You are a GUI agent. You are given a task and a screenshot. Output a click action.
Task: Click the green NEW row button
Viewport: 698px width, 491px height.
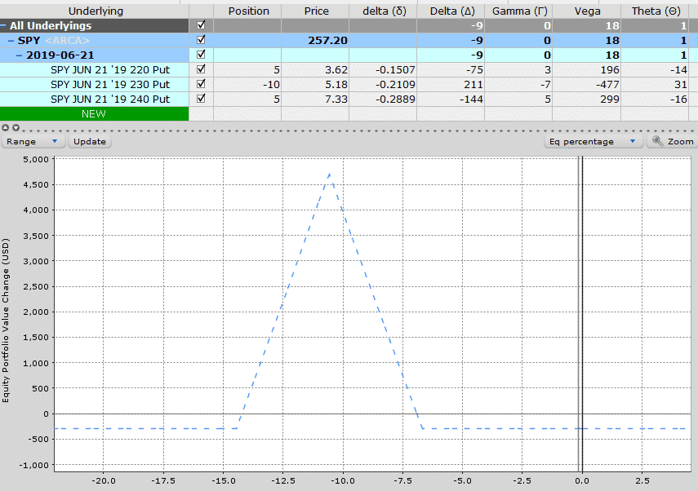coord(94,114)
